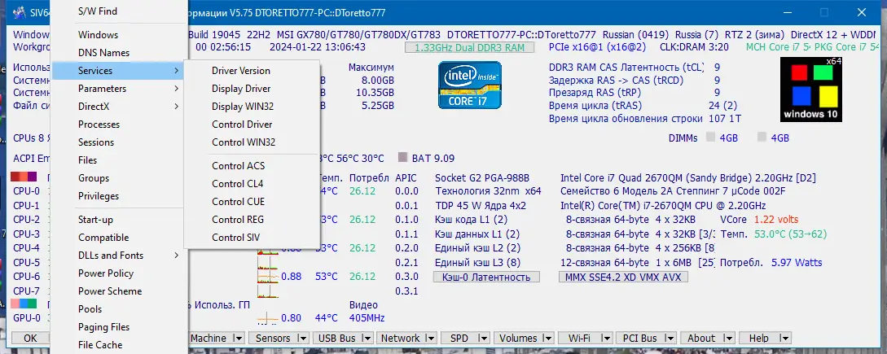This screenshot has width=887, height=354.
Task: Expand the DirectX submenu
Action: [x=119, y=107]
